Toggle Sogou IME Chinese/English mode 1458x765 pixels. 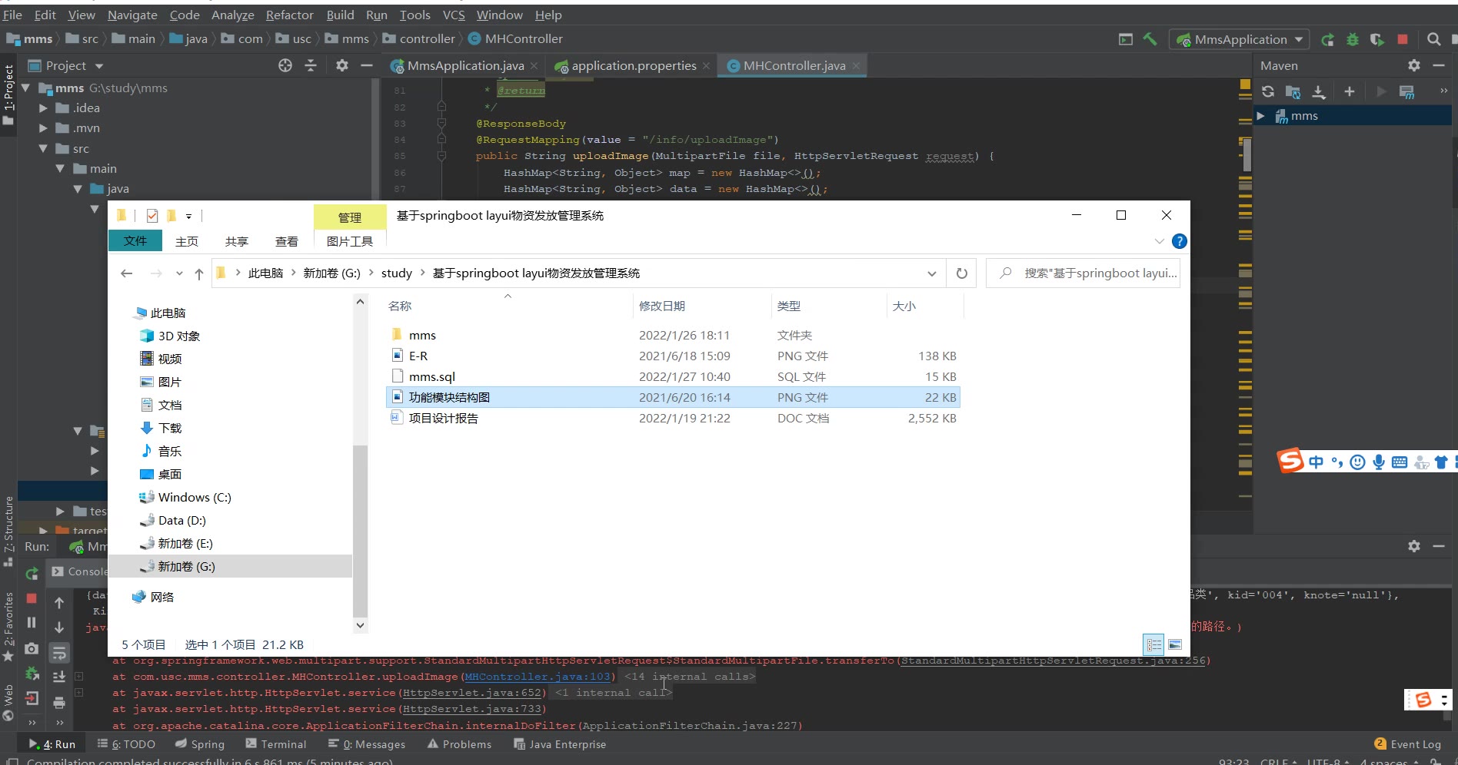tap(1317, 462)
